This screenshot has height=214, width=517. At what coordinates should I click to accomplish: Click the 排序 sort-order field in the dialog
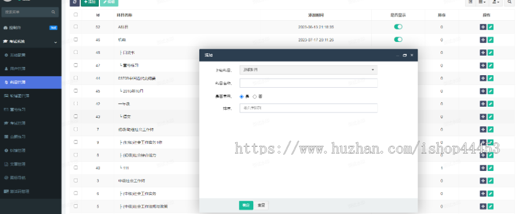coord(308,108)
